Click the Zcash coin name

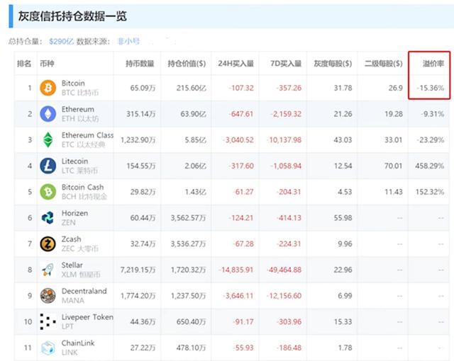click(71, 239)
